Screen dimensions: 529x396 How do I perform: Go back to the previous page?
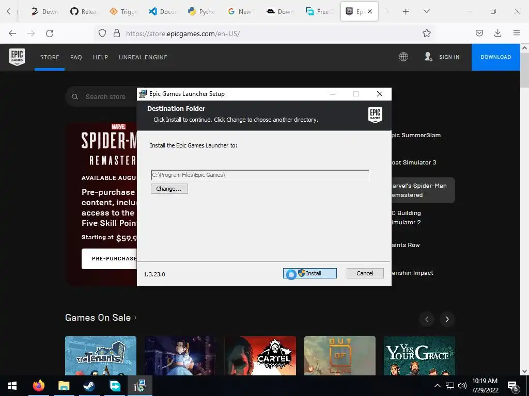(12, 34)
